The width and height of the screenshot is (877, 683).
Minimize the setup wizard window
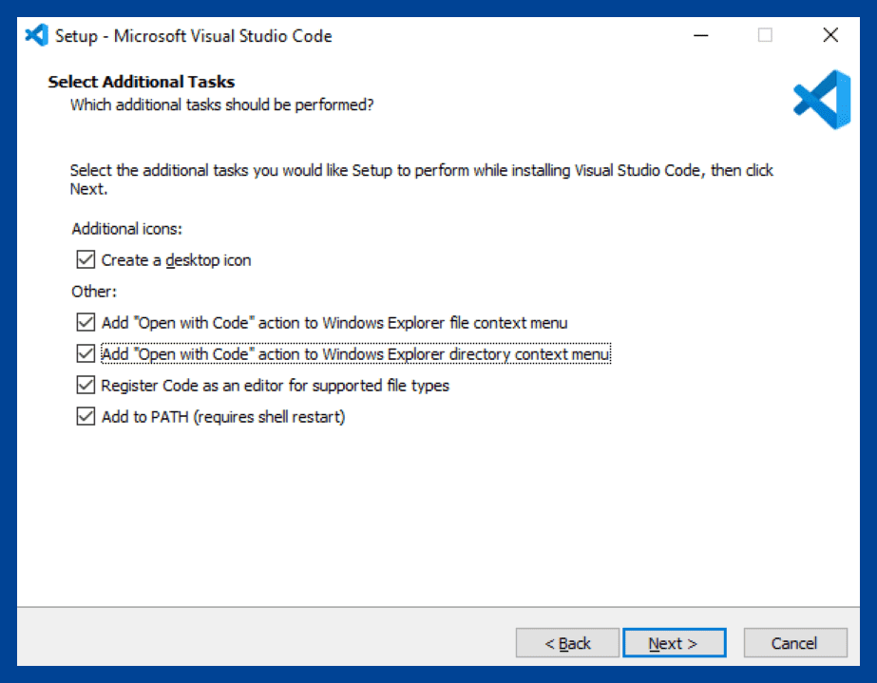click(x=701, y=35)
